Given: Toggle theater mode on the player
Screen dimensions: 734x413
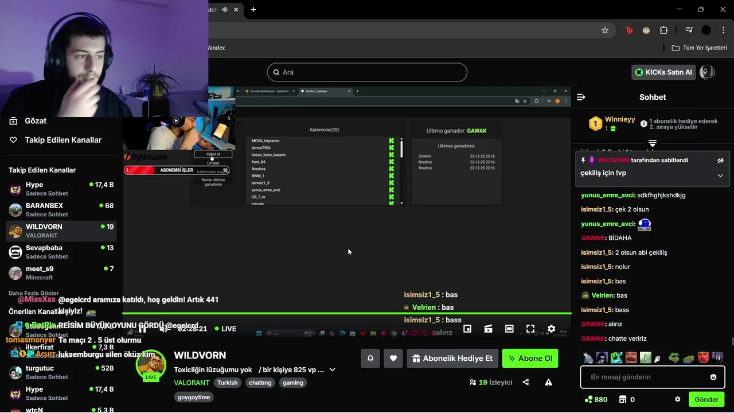Looking at the screenshot, I should tap(509, 329).
